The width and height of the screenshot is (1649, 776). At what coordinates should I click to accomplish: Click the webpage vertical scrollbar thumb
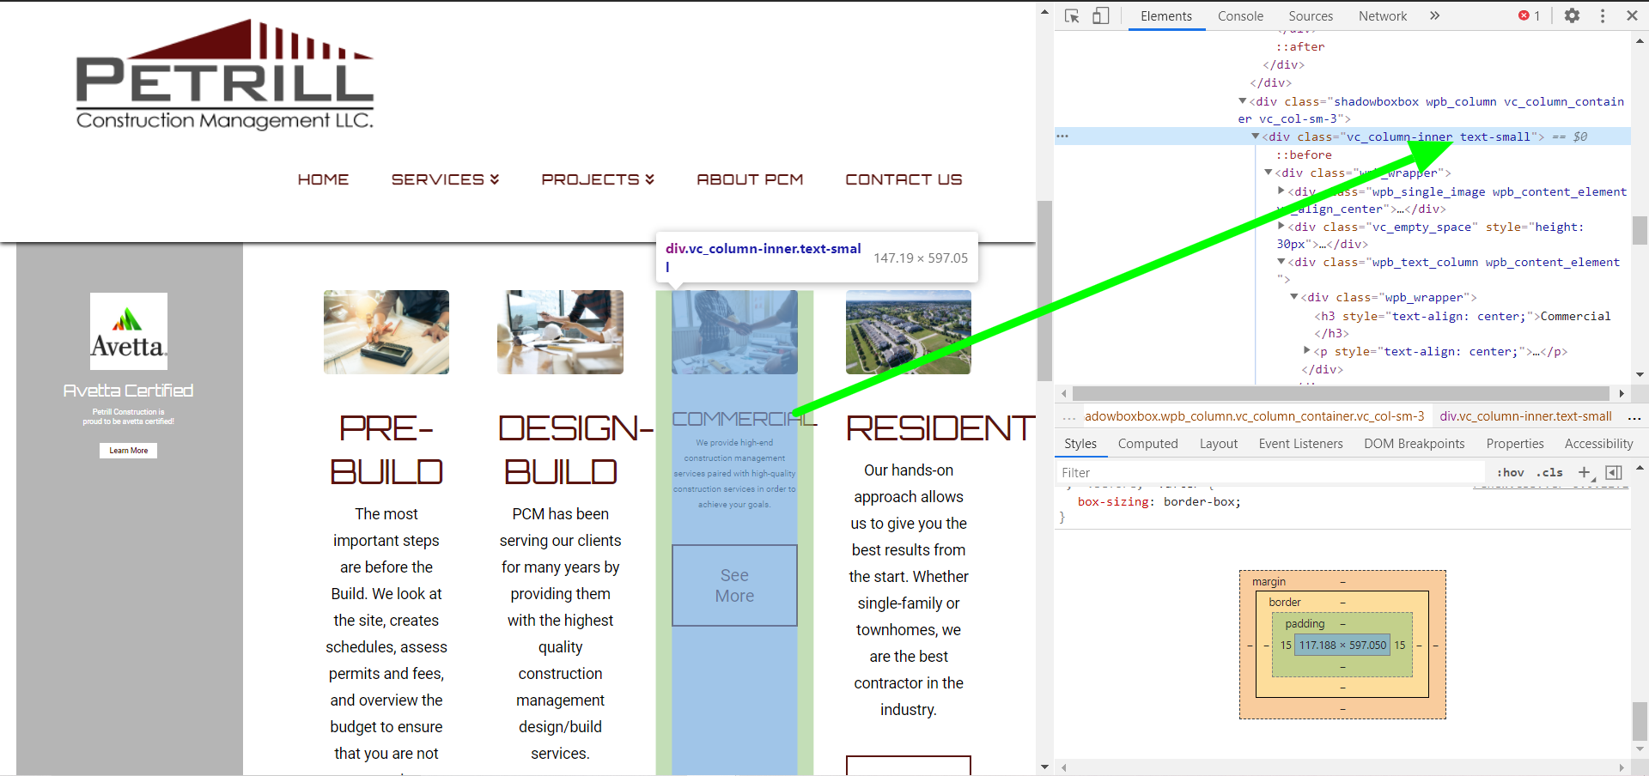click(x=1044, y=291)
